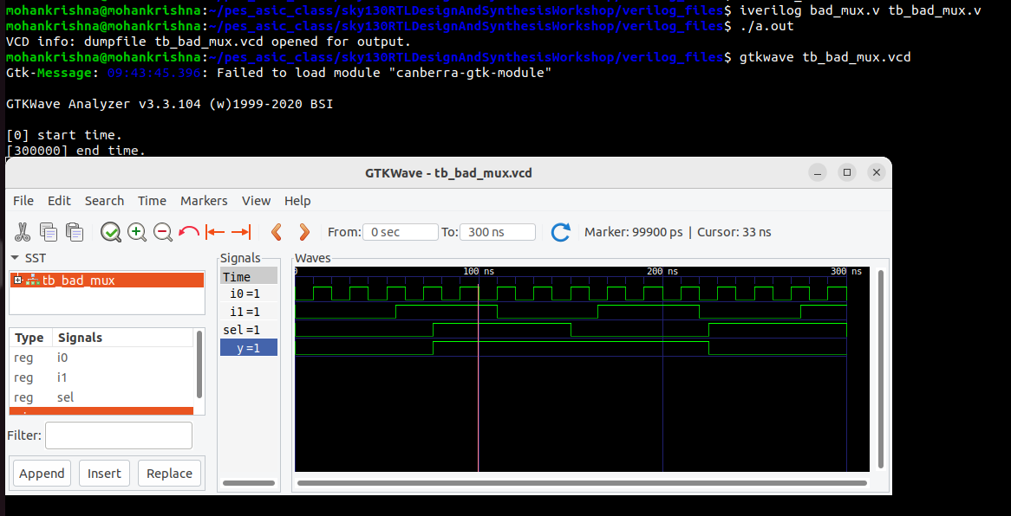The height and width of the screenshot is (516, 1011).
Task: Collapse the SST panel triangle
Action: pyautogui.click(x=13, y=257)
